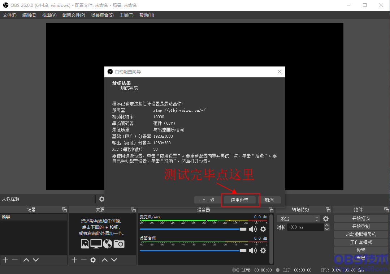Image resolution: width=390 pixels, height=274 pixels.
Task: Click the 1280x720 output resolution value
Action: (162, 143)
